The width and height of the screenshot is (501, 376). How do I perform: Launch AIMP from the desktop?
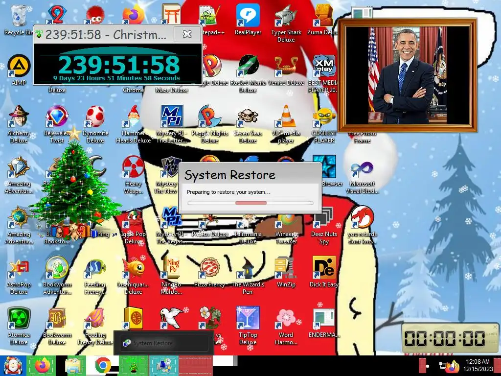(19, 70)
